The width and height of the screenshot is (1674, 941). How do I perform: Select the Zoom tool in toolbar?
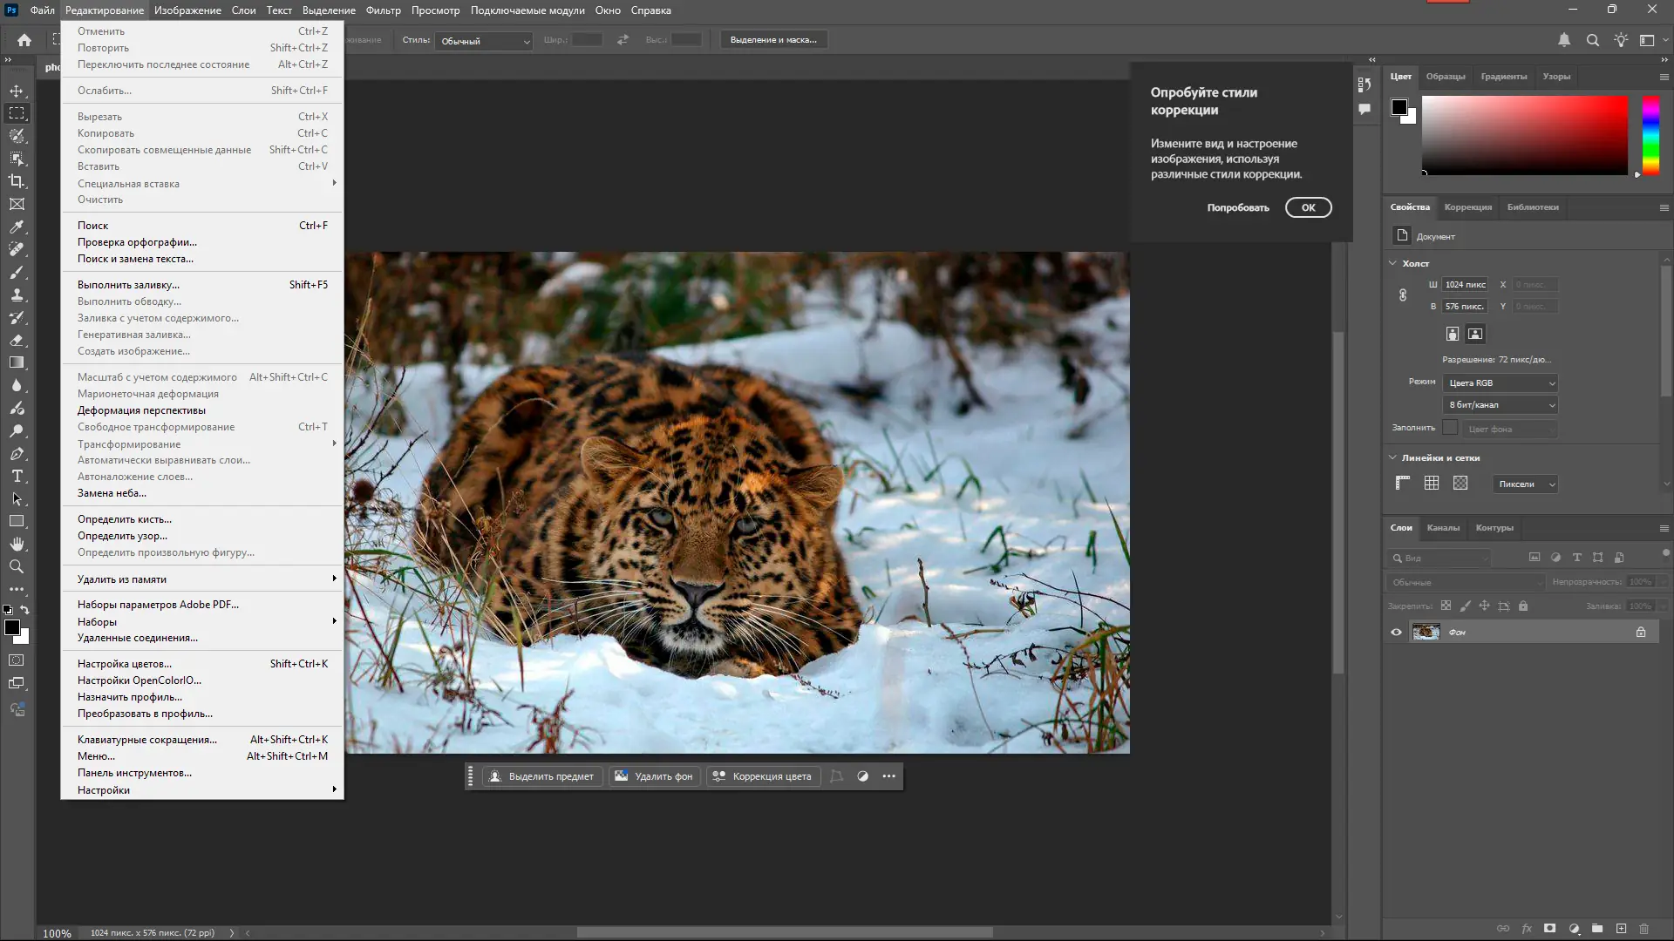(x=17, y=567)
